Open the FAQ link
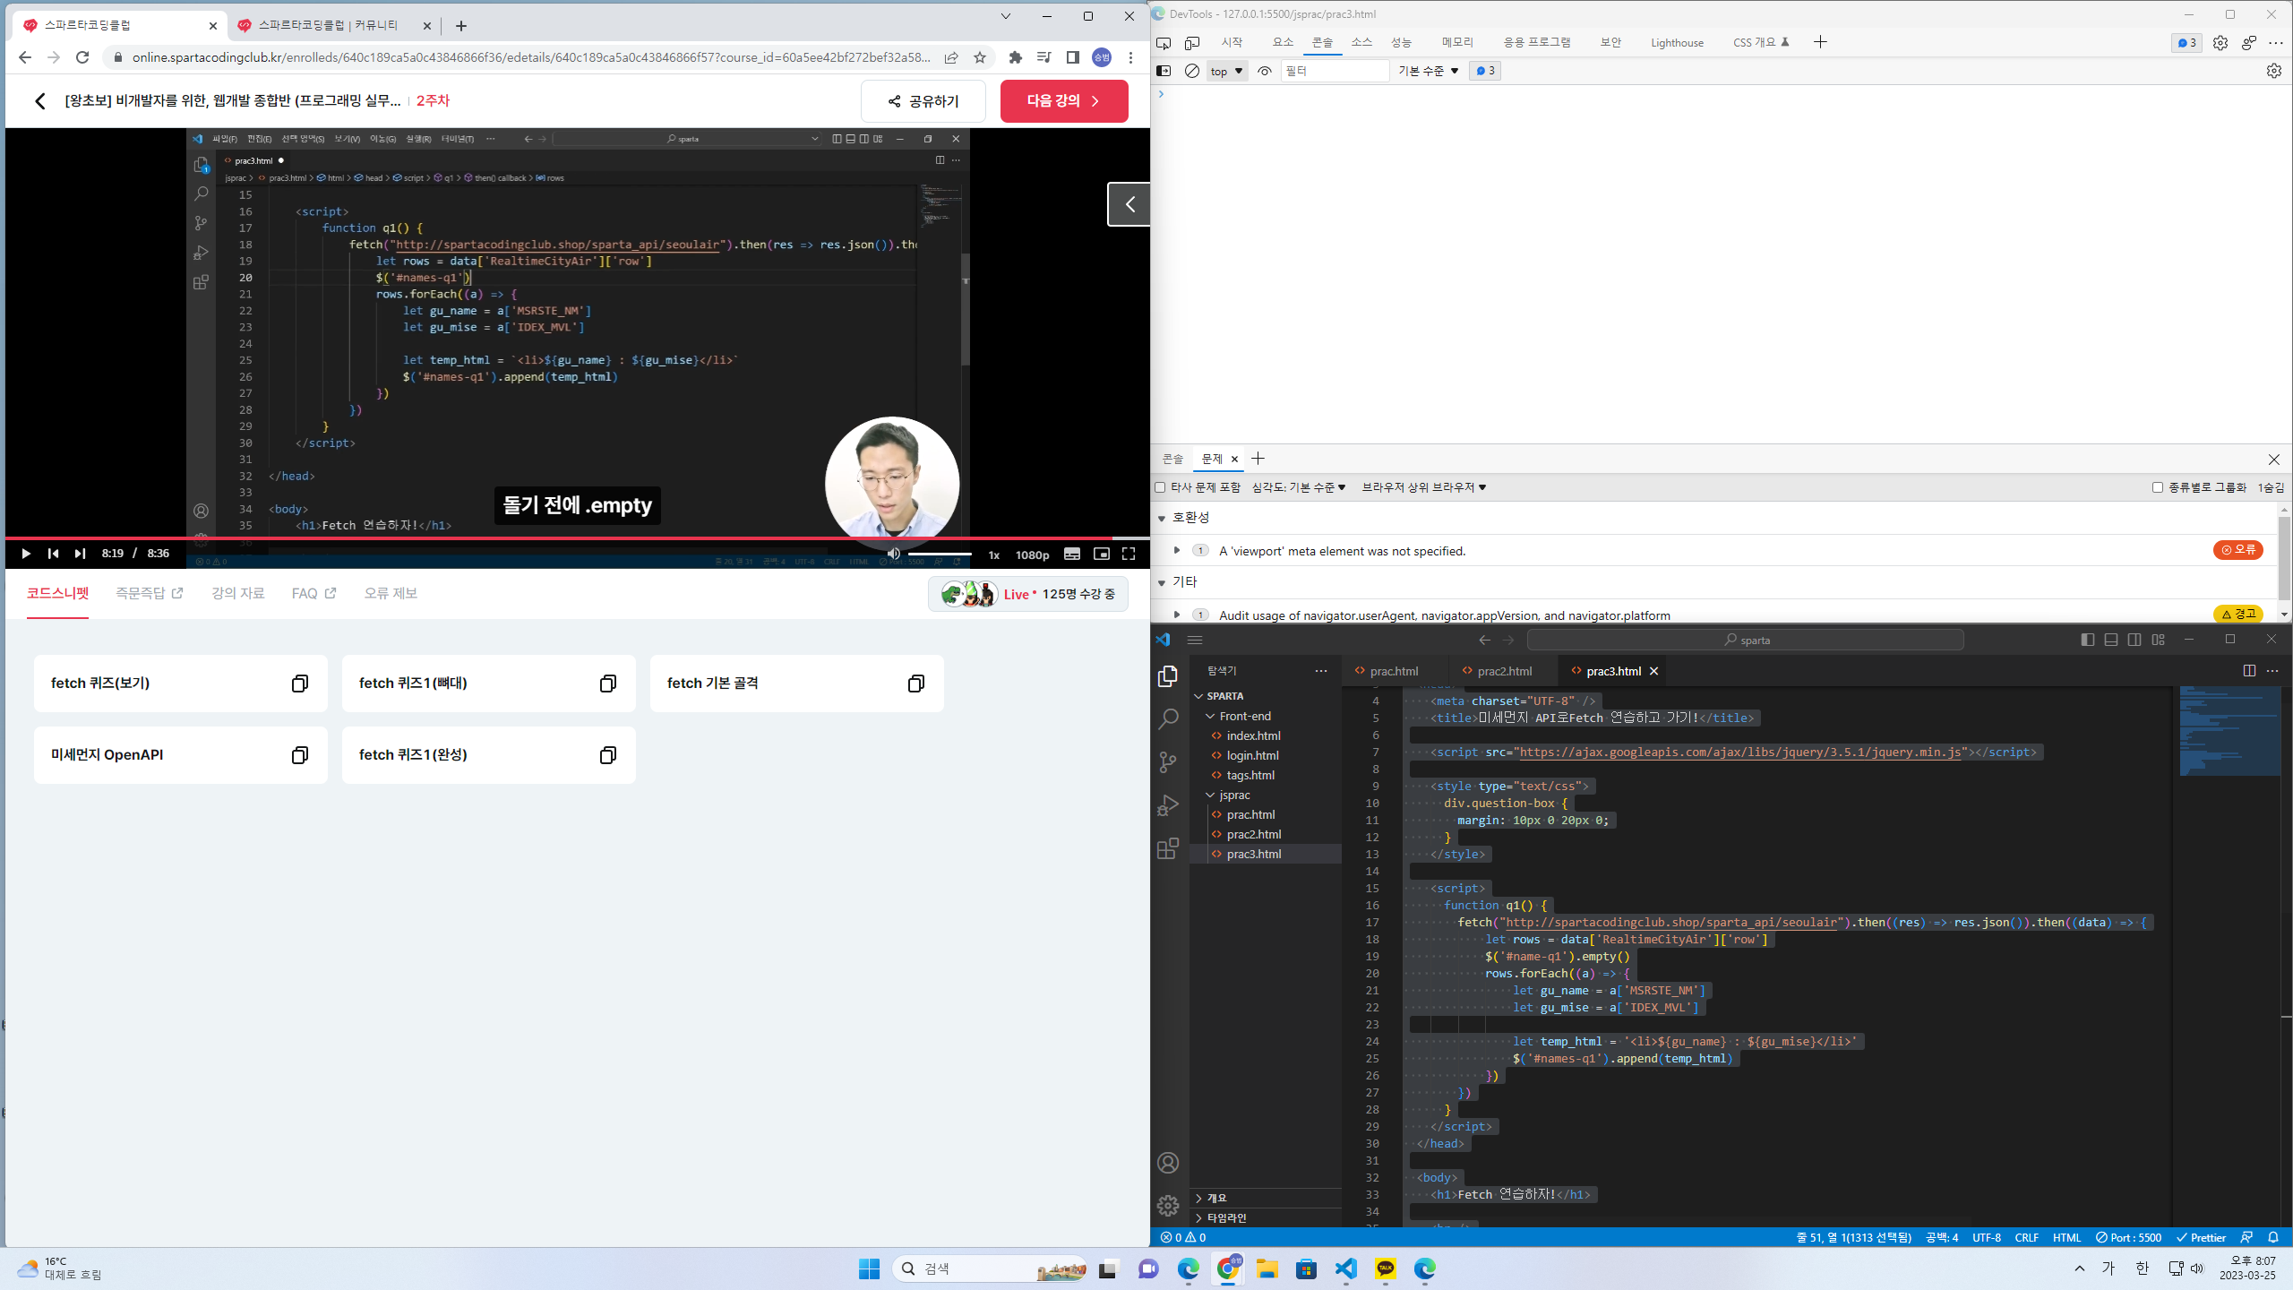Screen dimensions: 2293x1290 313,593
